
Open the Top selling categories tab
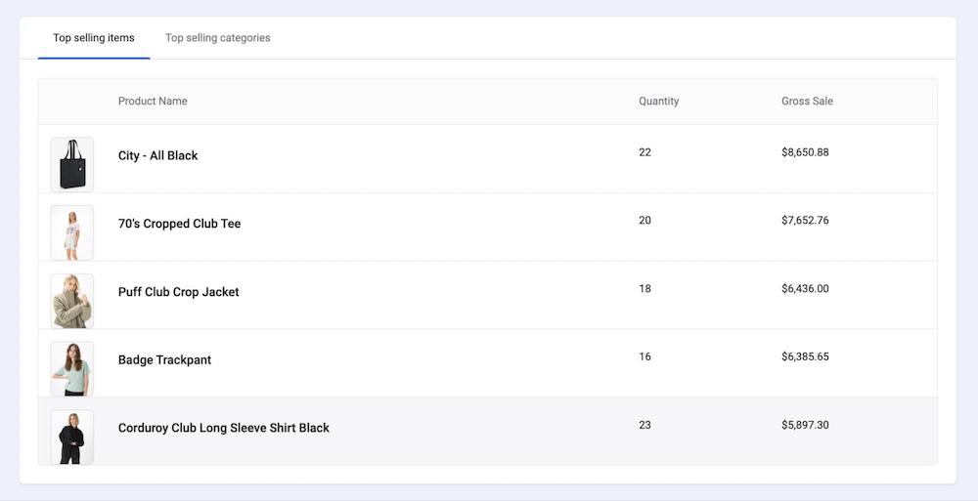click(217, 38)
